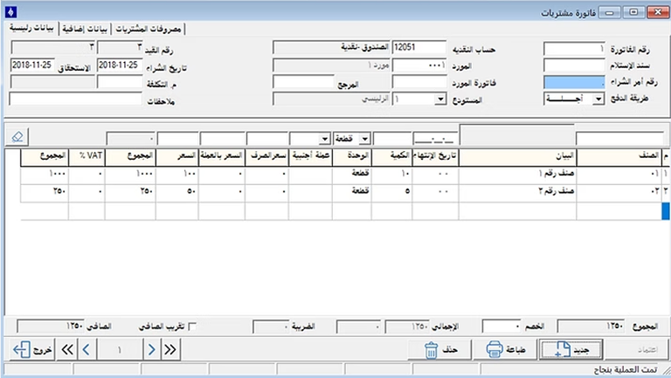Image resolution: width=671 pixels, height=378 pixels.
Task: Click the الاستحقاق due date field
Action: click(x=32, y=65)
